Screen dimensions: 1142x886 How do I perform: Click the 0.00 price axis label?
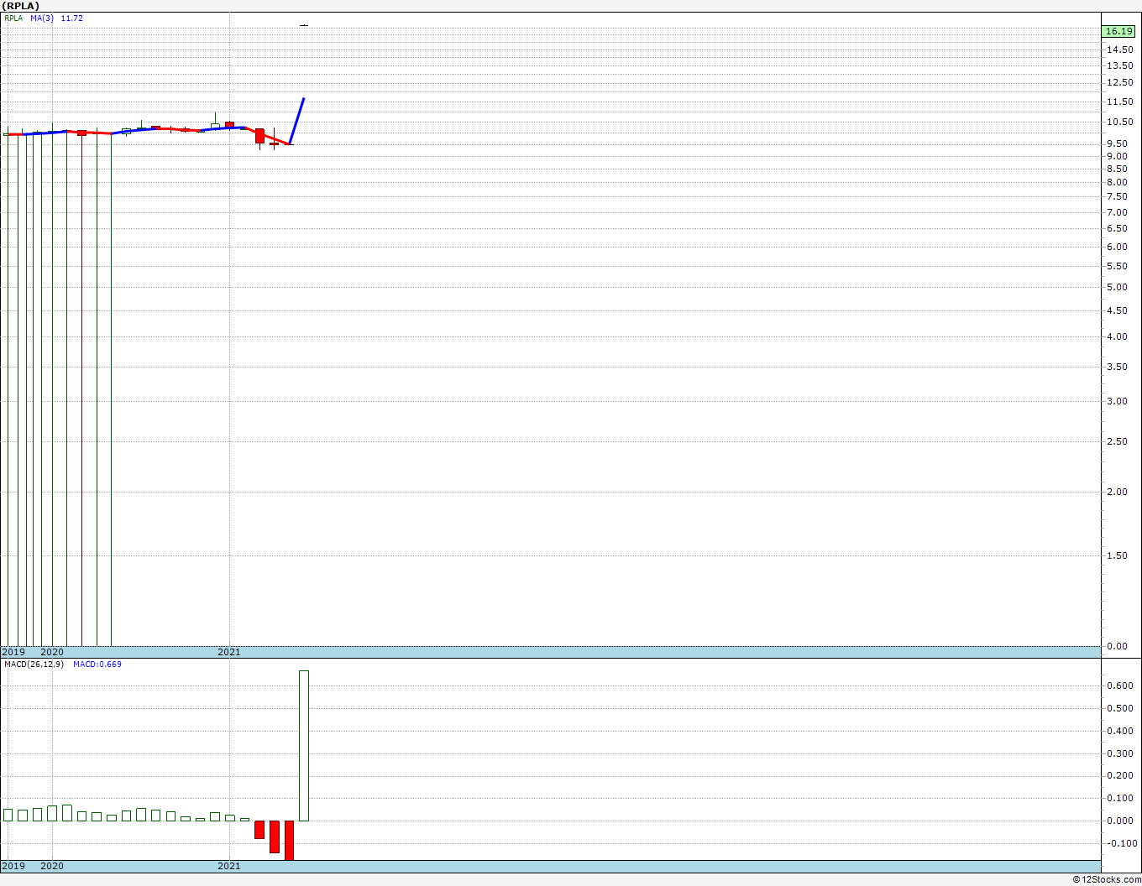(1117, 646)
